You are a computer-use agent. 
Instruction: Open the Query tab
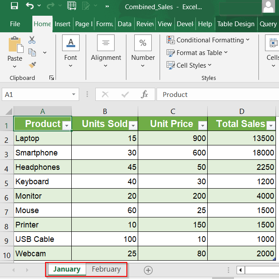[x=268, y=24]
